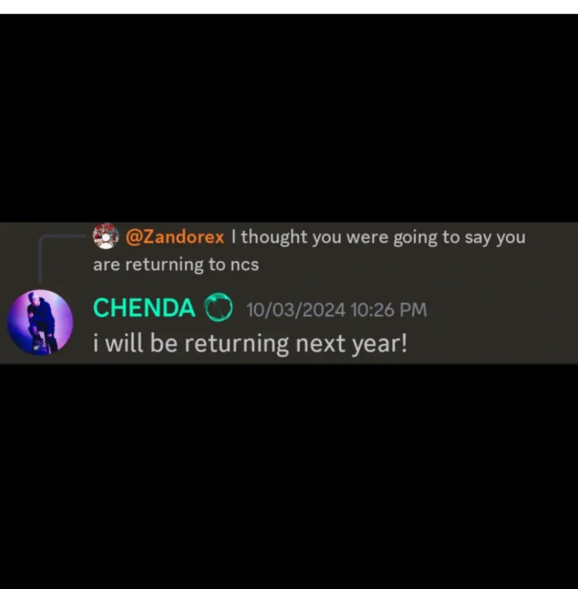The width and height of the screenshot is (578, 589).
Task: Select the message 'i will be returning next year!'
Action: coord(250,344)
